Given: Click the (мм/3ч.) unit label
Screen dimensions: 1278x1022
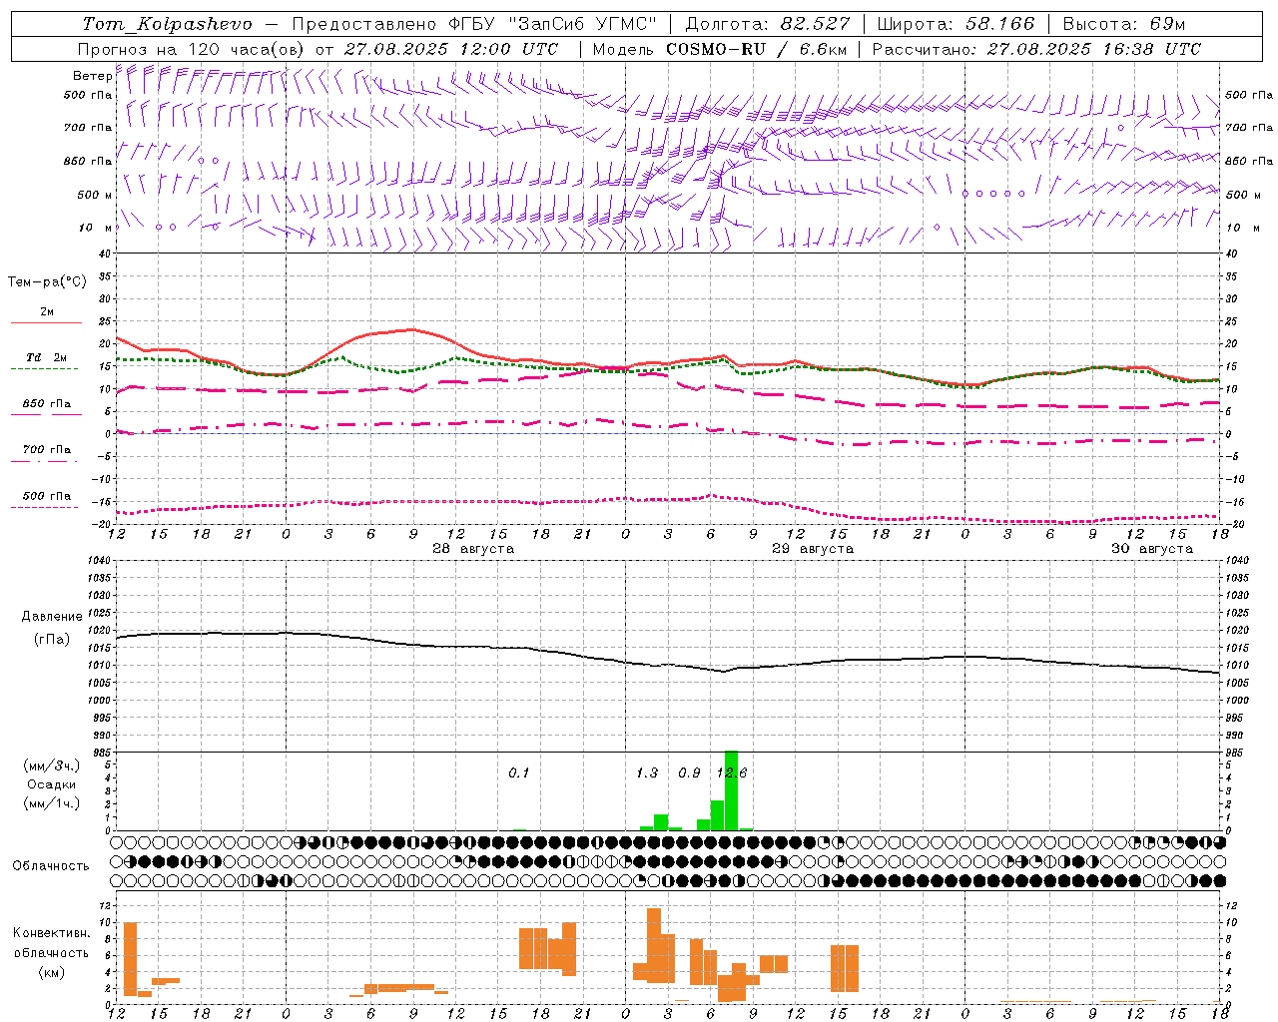Looking at the screenshot, I should (x=51, y=766).
